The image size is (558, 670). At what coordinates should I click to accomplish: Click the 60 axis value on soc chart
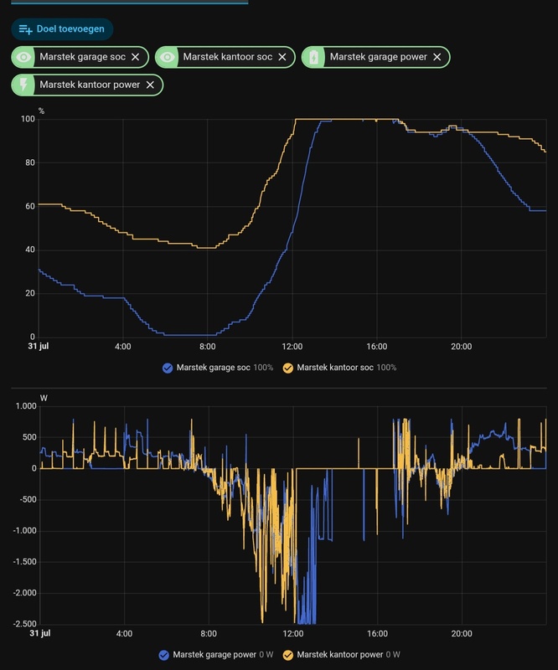30,206
